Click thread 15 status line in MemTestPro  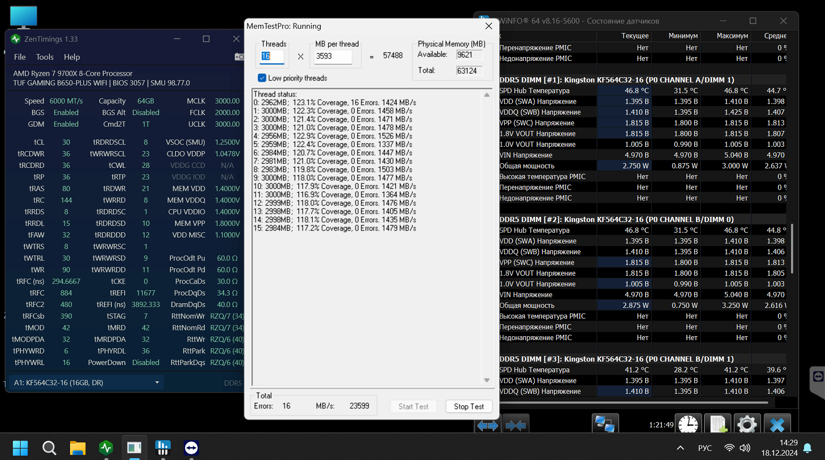pyautogui.click(x=335, y=228)
